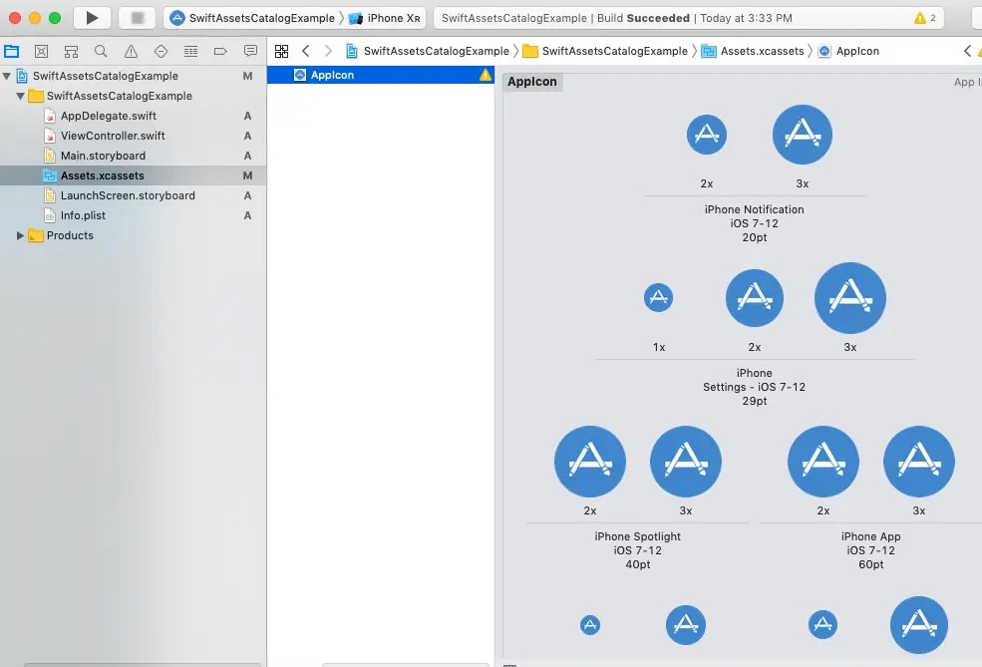This screenshot has height=667, width=982.
Task: Select iPhone Settings 1x icon slot
Action: pos(658,297)
